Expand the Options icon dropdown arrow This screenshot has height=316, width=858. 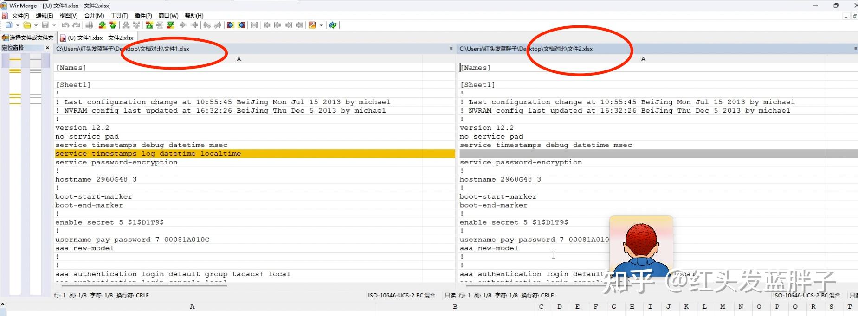coord(321,25)
